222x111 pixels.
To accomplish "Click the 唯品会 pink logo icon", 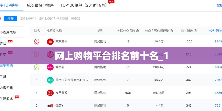I will (50, 67).
